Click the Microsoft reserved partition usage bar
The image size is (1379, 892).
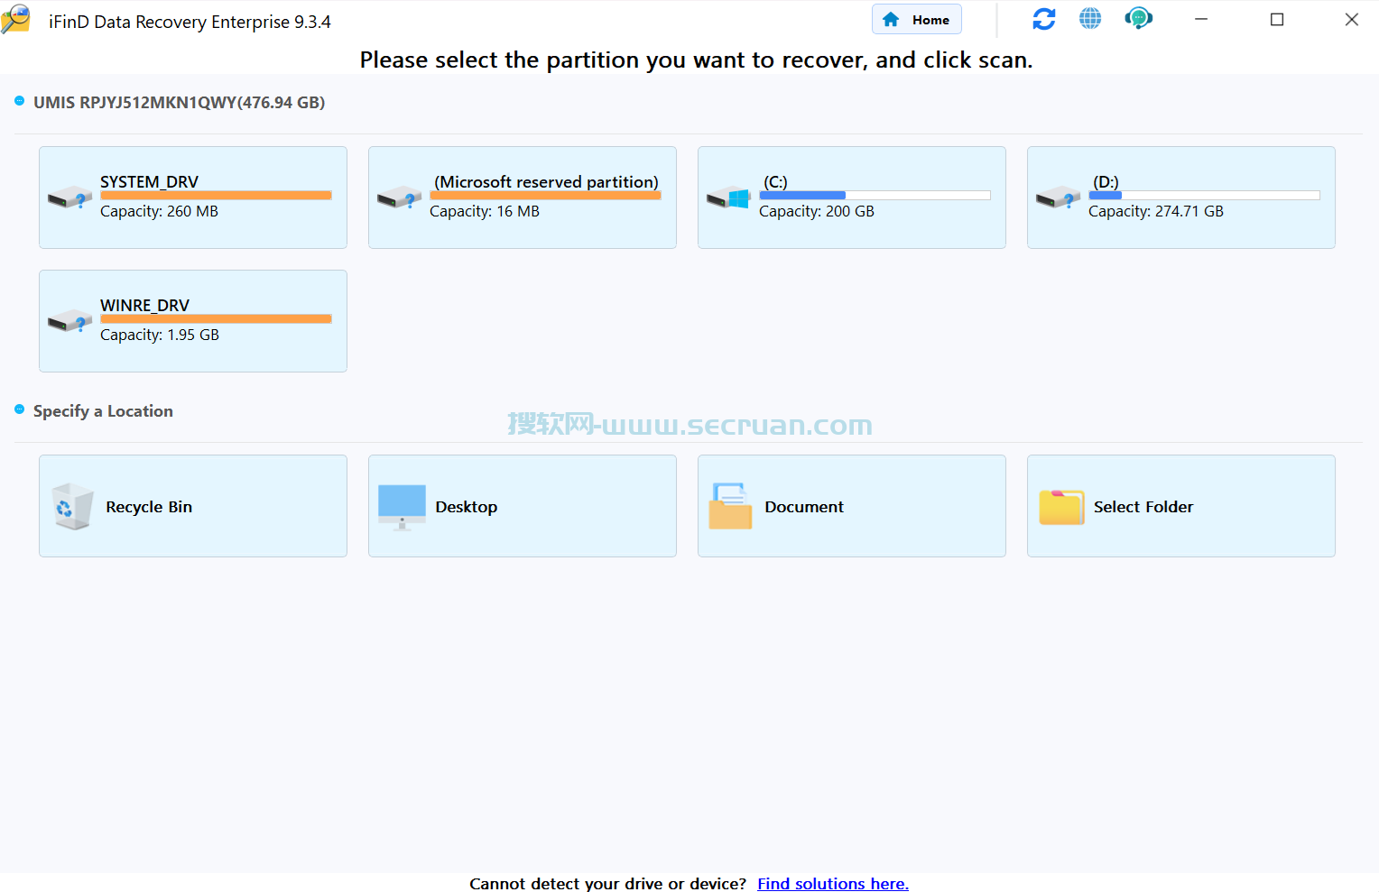(545, 195)
